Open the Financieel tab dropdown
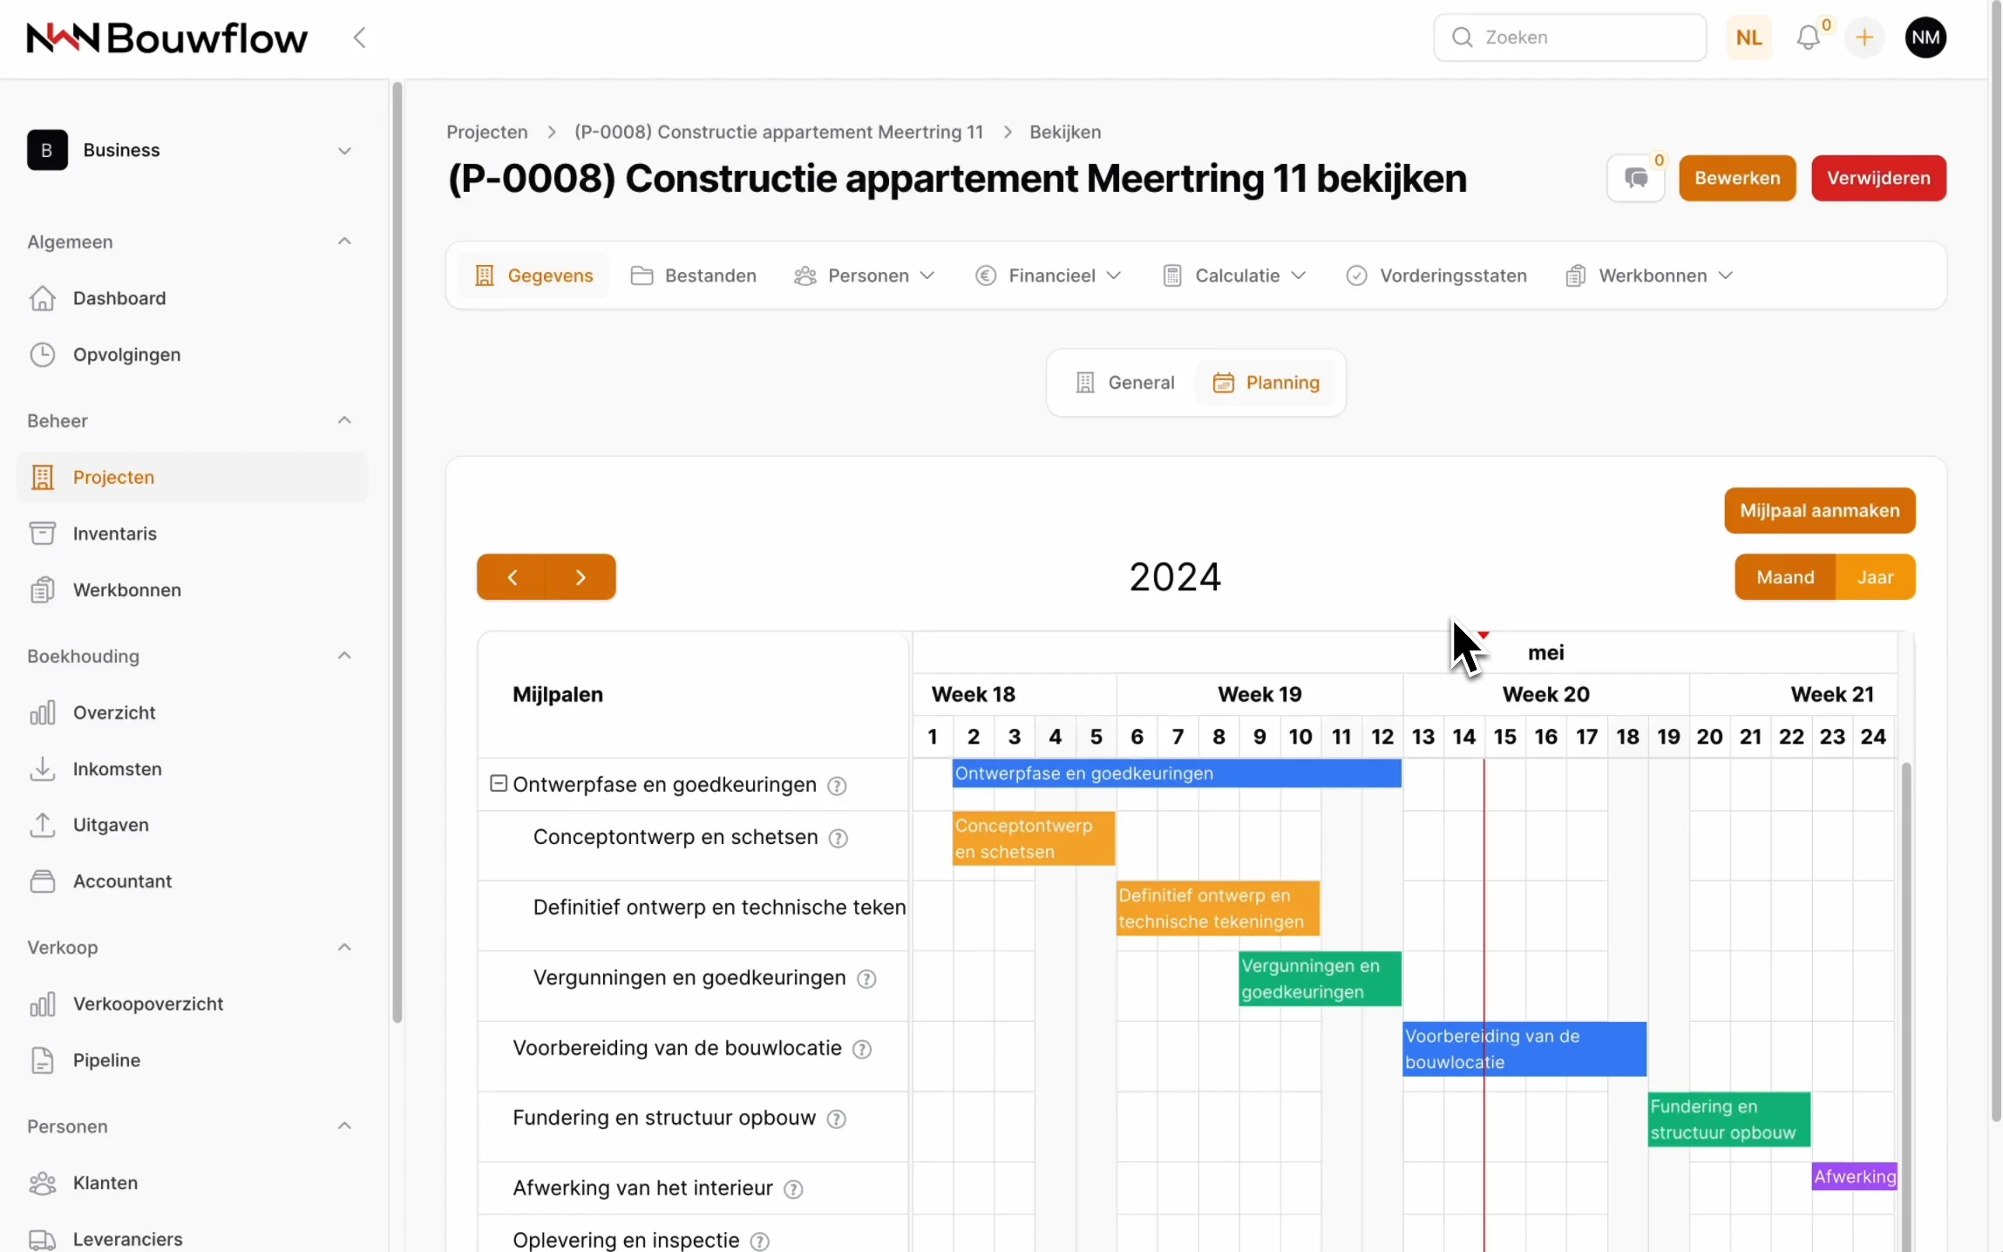Screen dimensions: 2003x1252 click(x=1049, y=276)
